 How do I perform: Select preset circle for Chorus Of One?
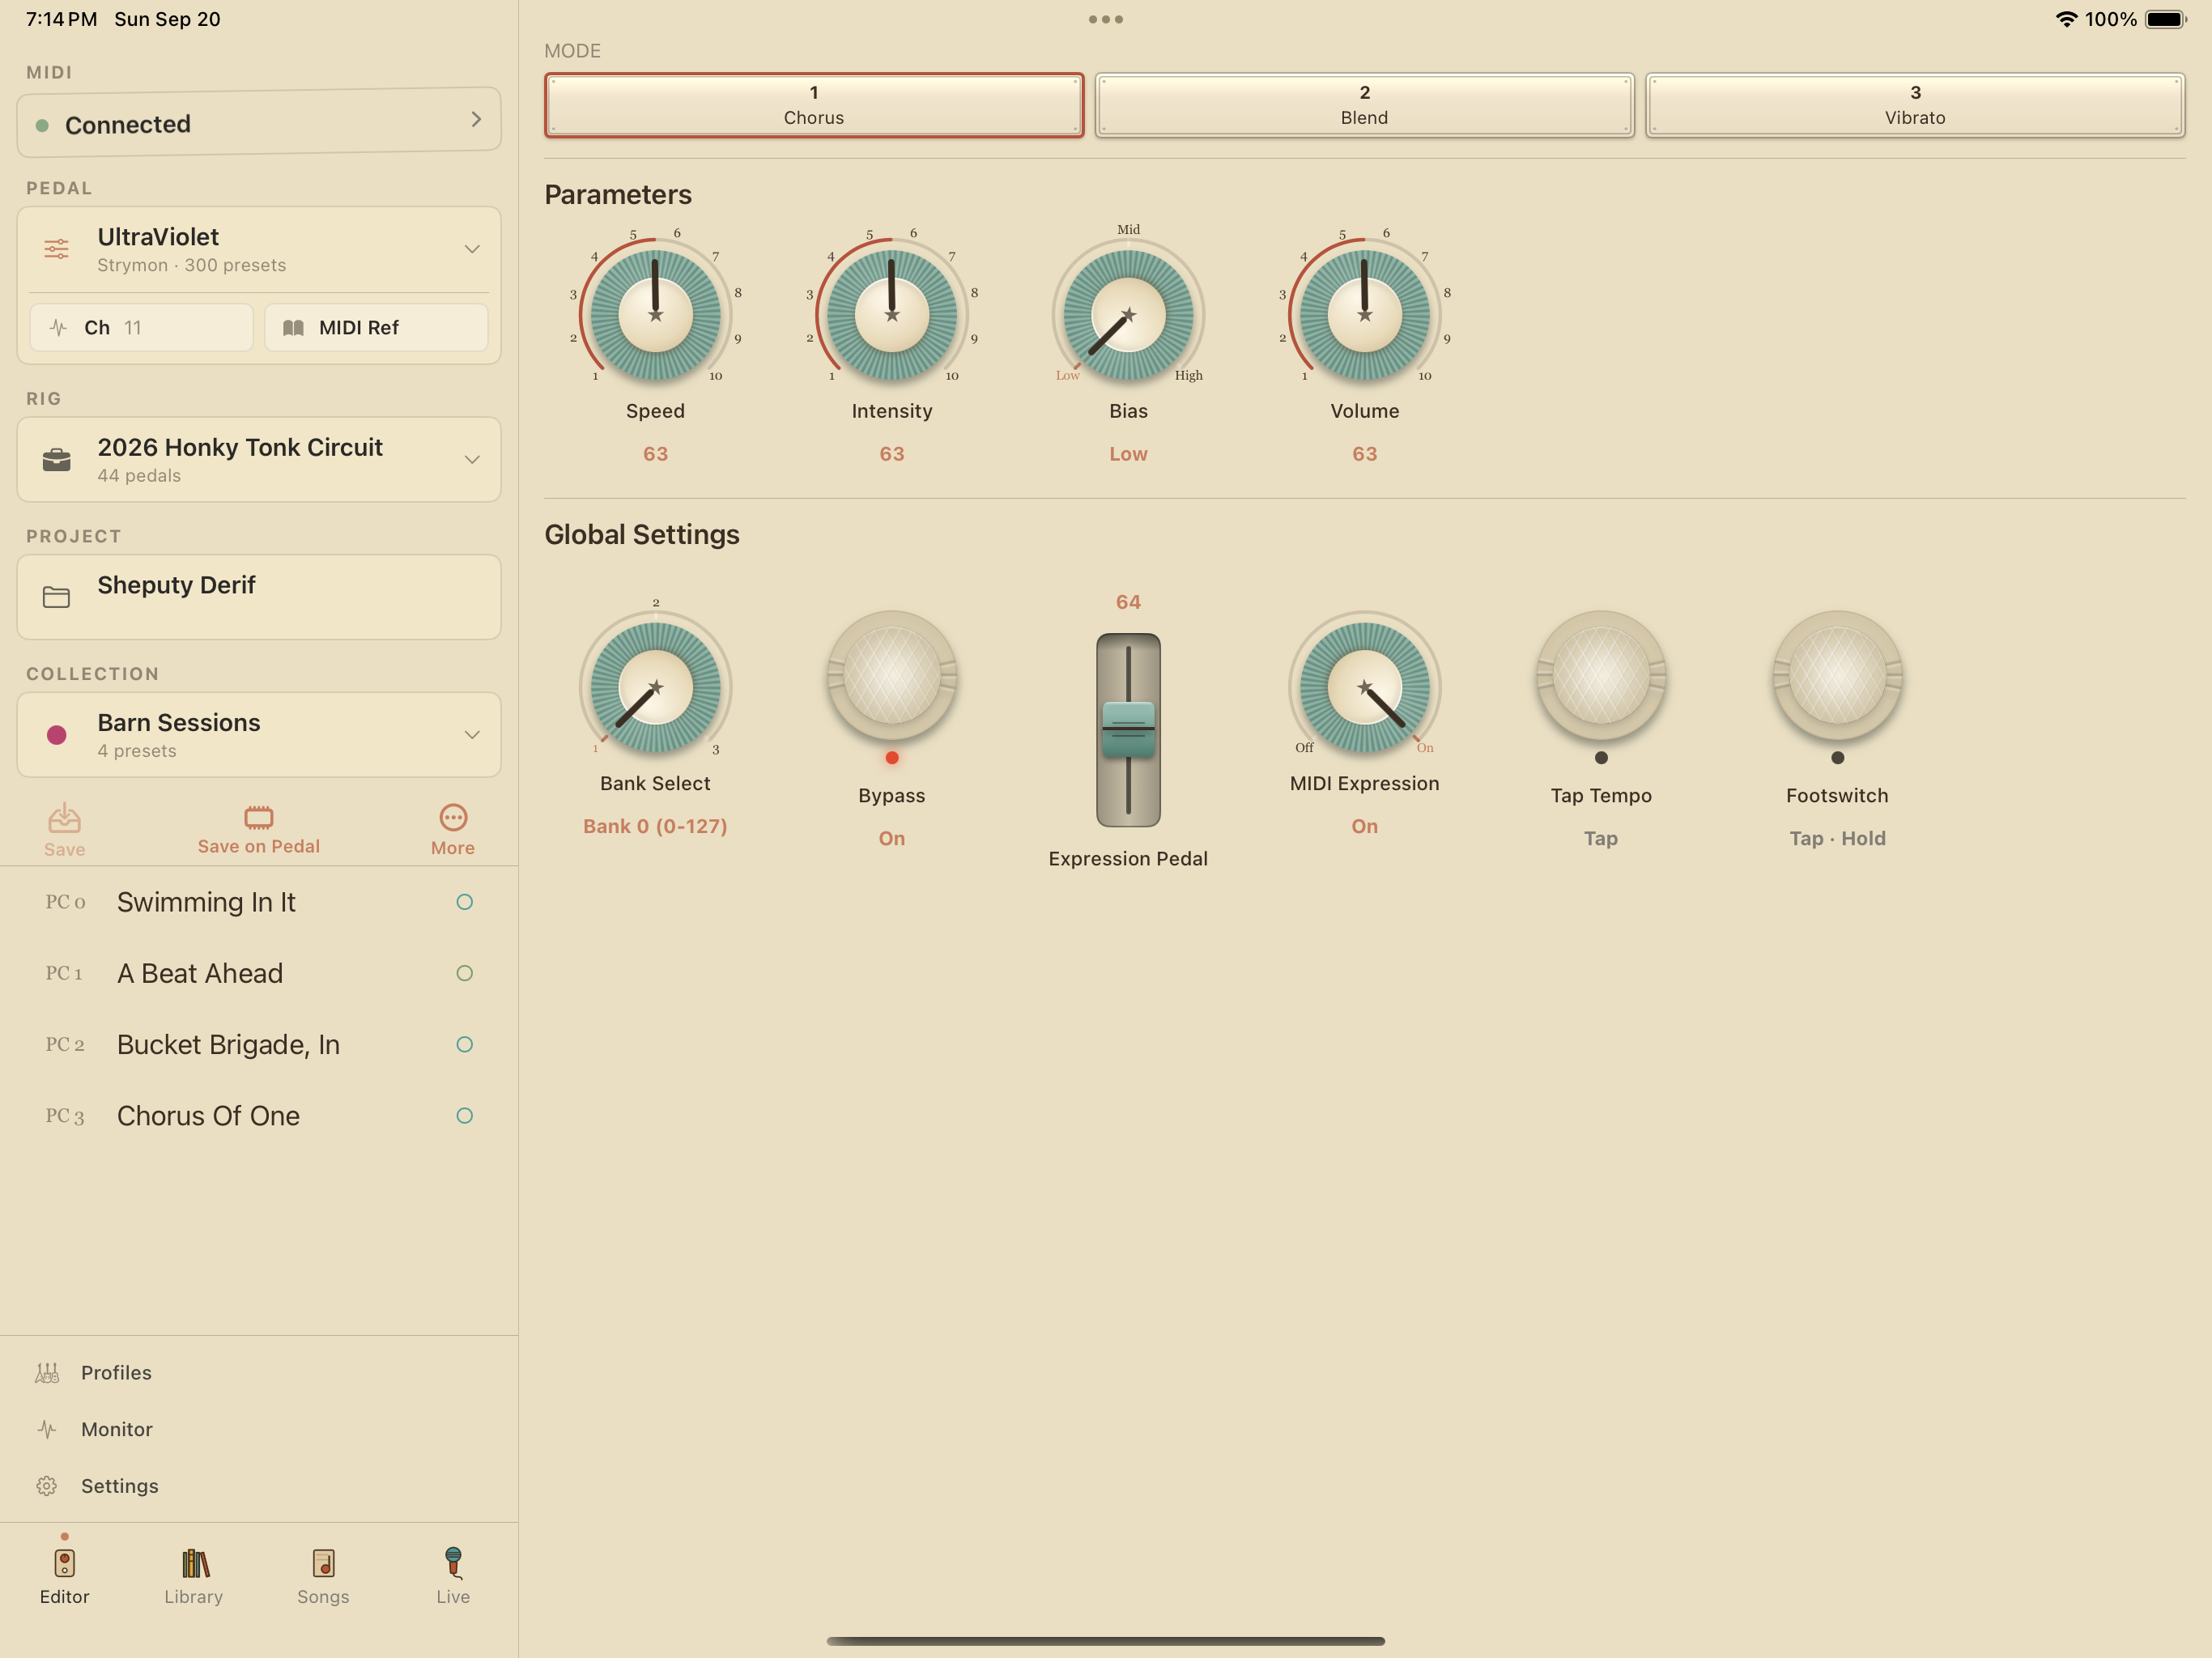[x=464, y=1115]
